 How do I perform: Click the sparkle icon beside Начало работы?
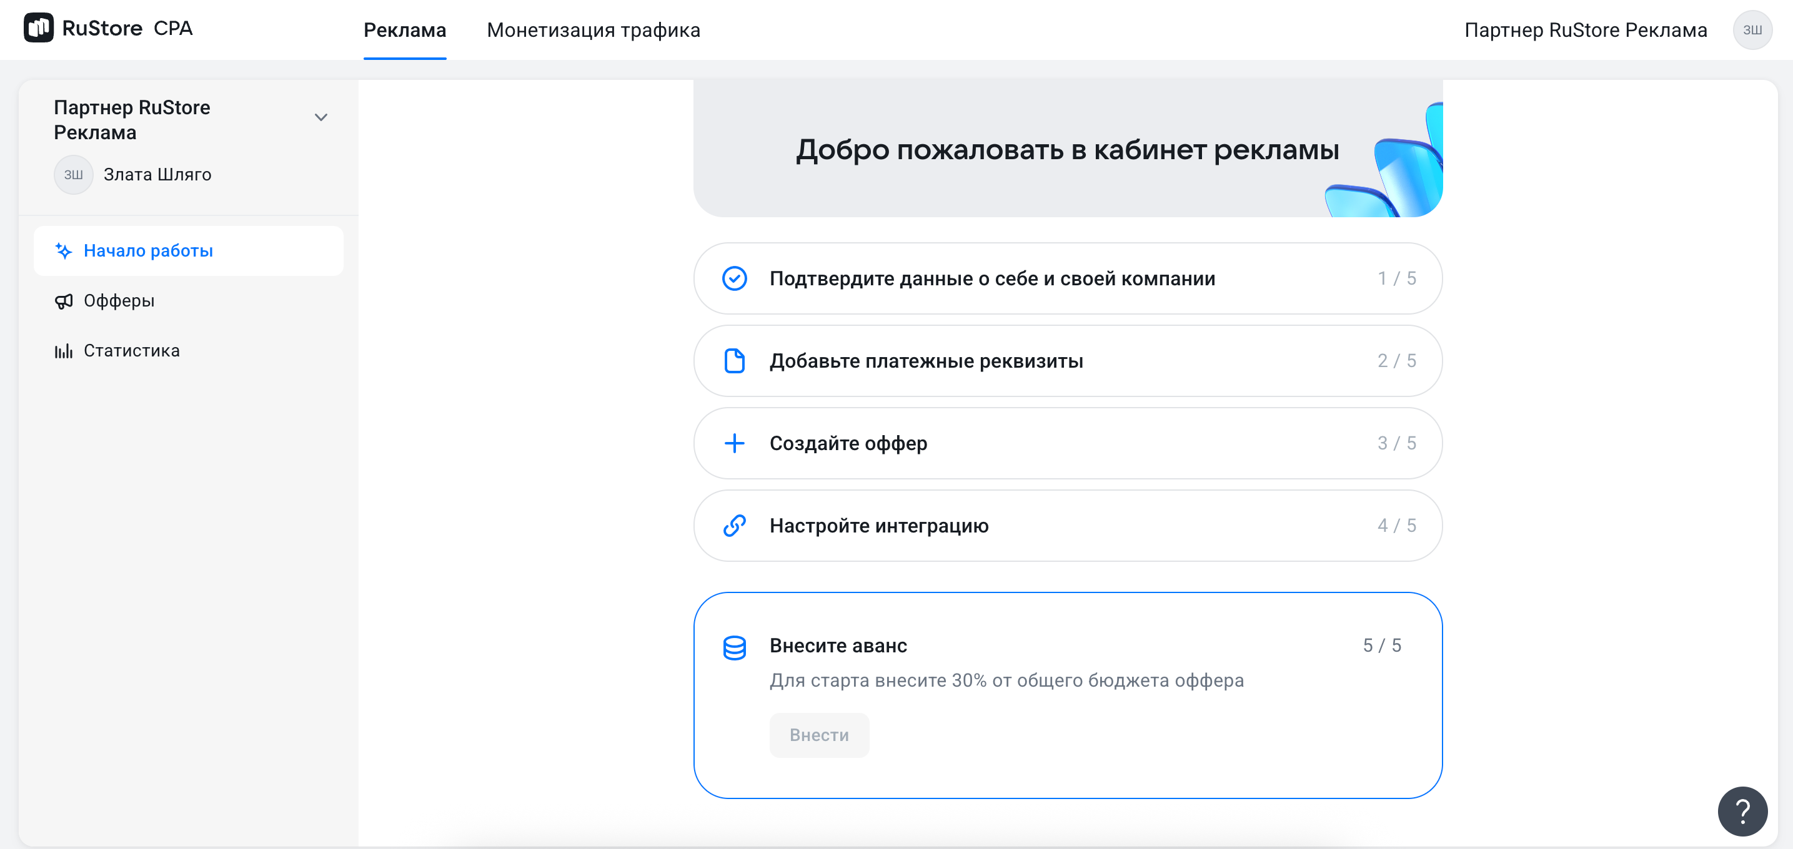(x=64, y=251)
